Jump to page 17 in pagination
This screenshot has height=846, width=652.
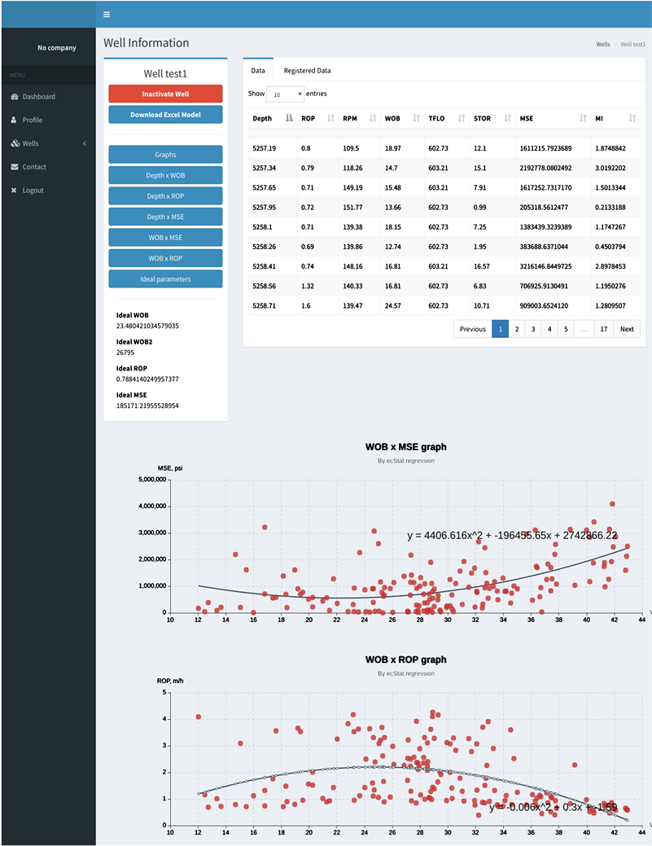[603, 329]
